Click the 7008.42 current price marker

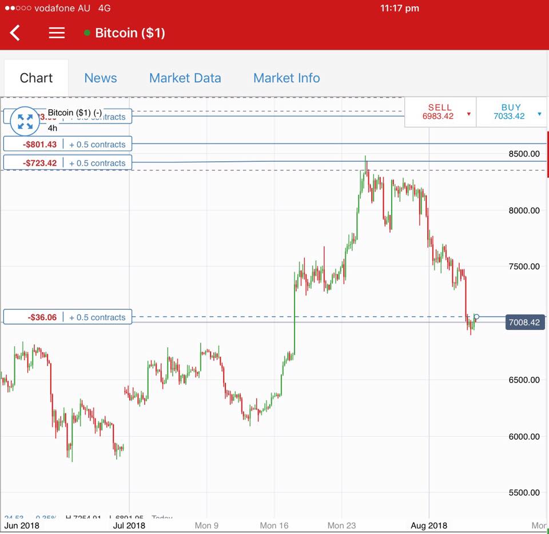click(x=525, y=322)
